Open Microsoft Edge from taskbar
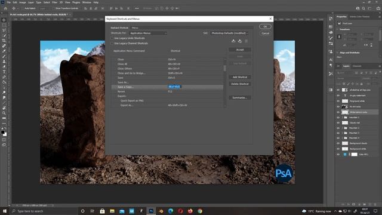Viewport: 382px width, 215px height. coord(171,211)
